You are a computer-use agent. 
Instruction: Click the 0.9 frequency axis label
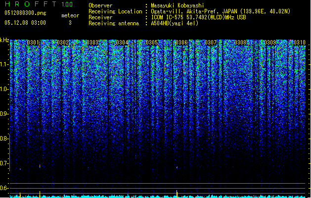(4, 114)
